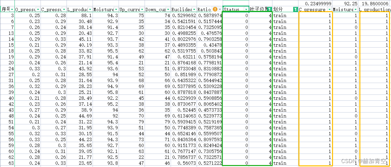
Task: Select the rightmost L_production header cell
Action: (375, 10)
